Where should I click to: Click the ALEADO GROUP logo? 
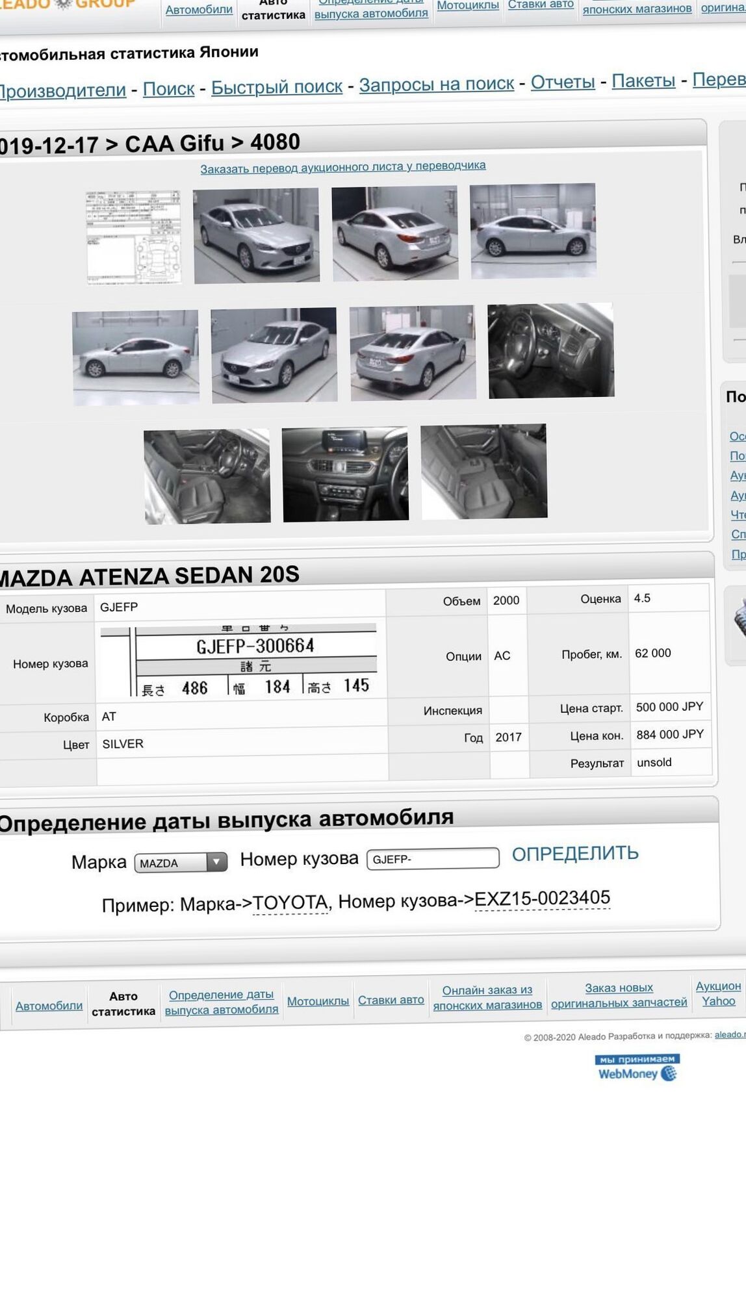pos(68,4)
